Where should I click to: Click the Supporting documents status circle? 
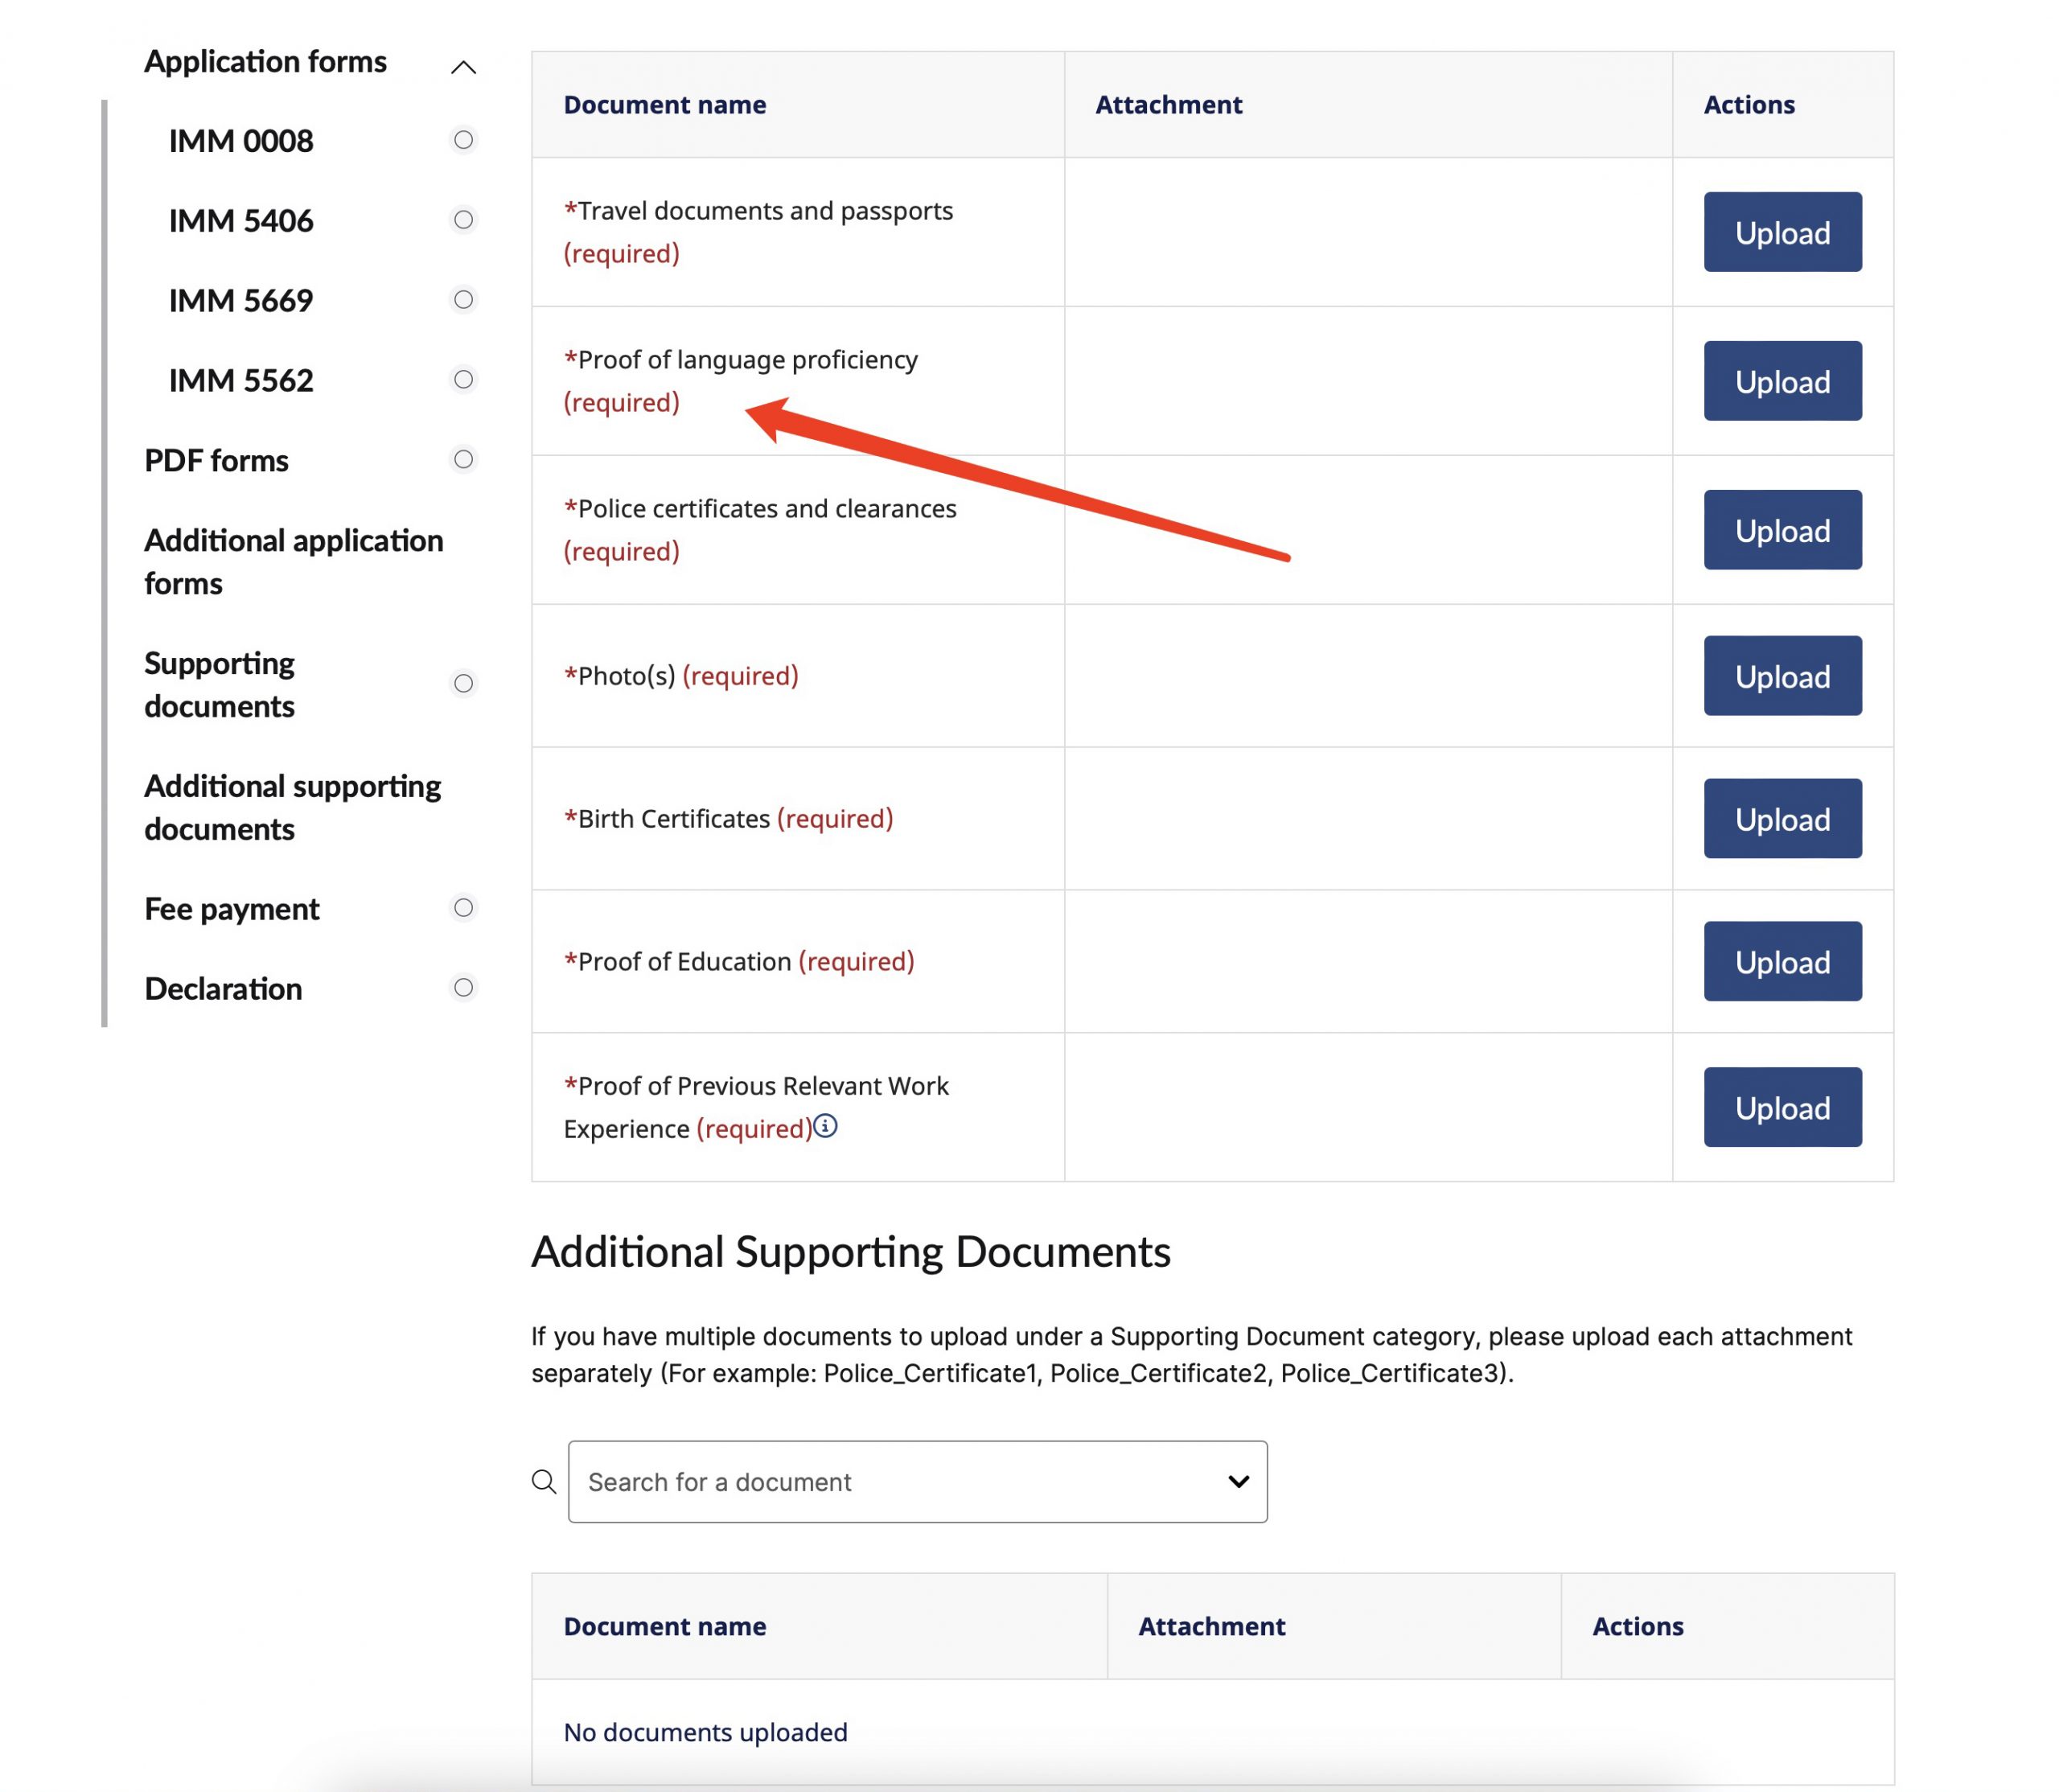[x=463, y=684]
